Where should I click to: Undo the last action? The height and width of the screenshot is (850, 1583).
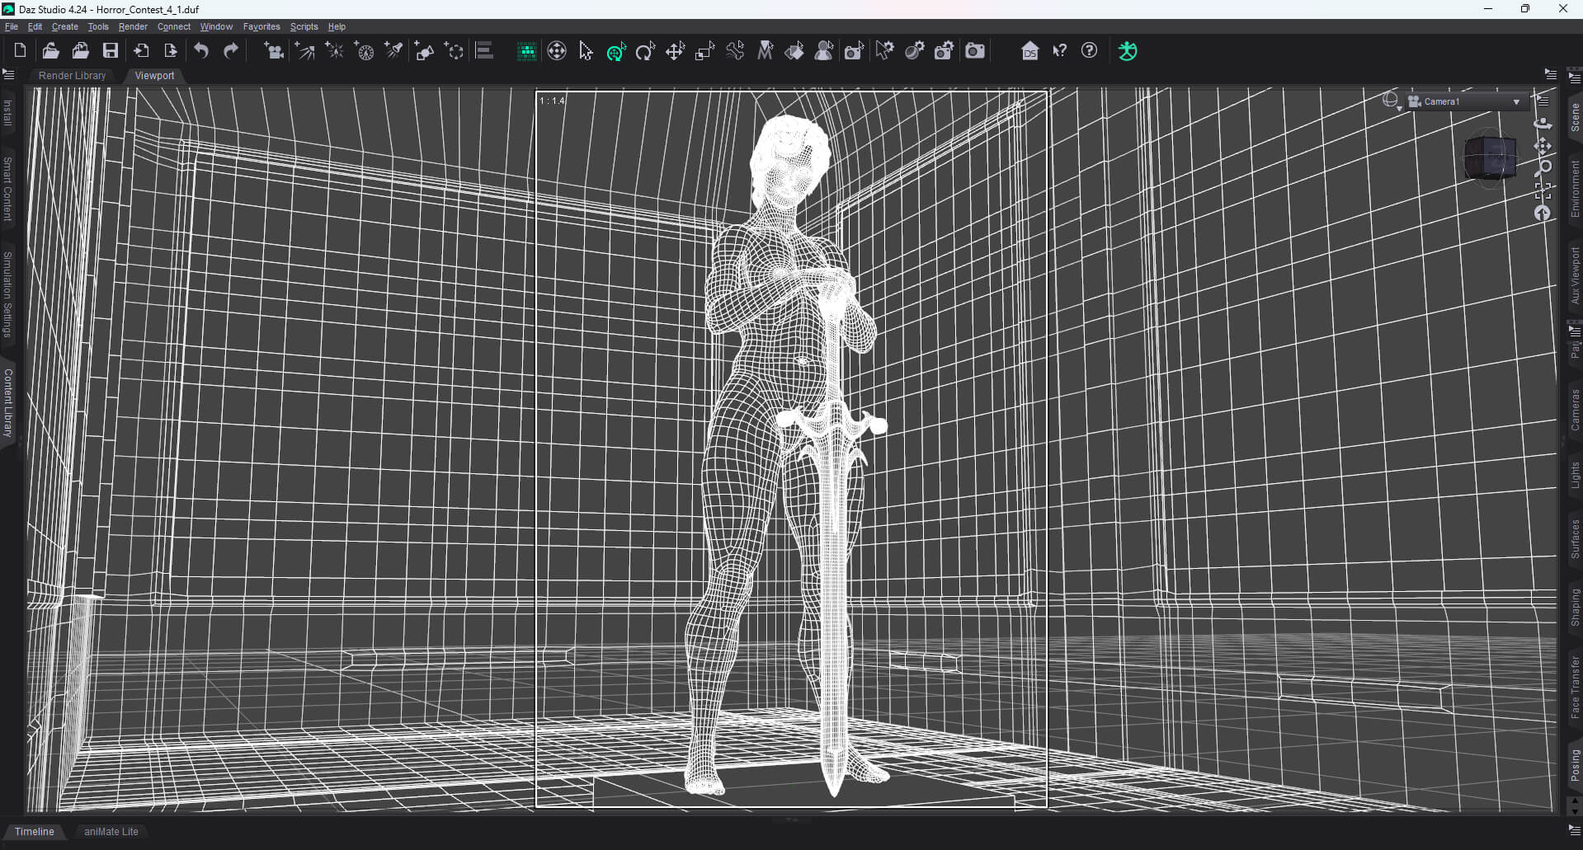click(x=201, y=51)
